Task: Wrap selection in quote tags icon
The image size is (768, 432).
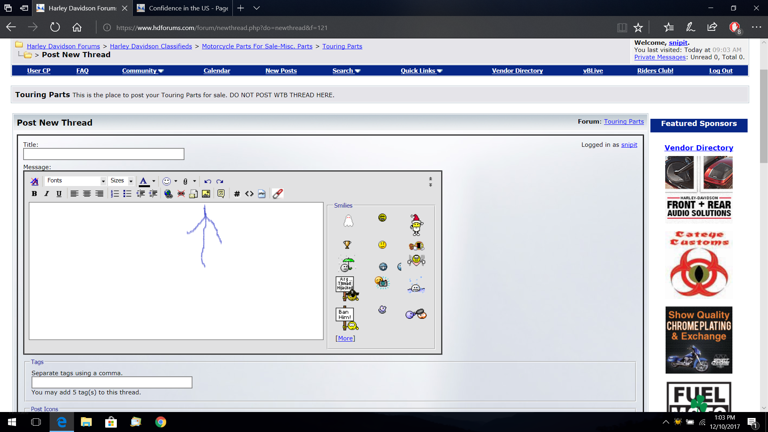Action: [221, 194]
